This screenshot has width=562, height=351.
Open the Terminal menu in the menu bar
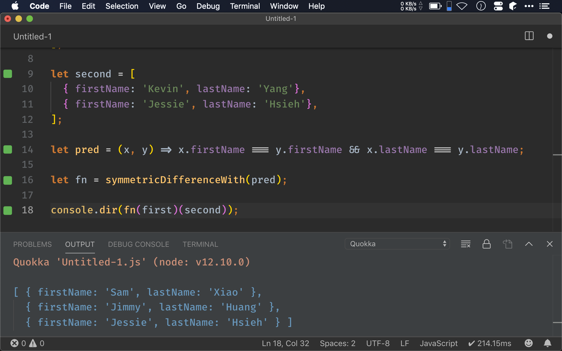tap(245, 6)
